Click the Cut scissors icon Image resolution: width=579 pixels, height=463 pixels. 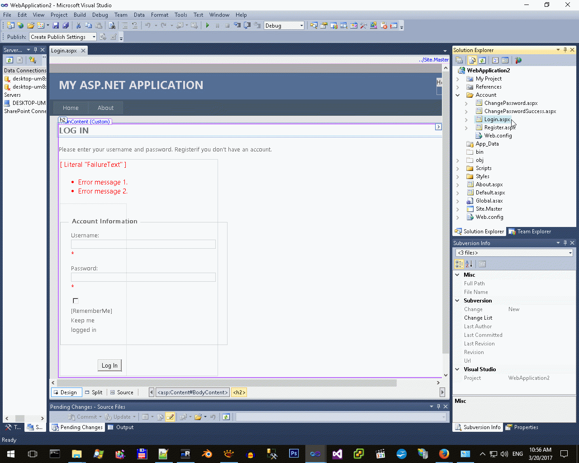(x=78, y=25)
